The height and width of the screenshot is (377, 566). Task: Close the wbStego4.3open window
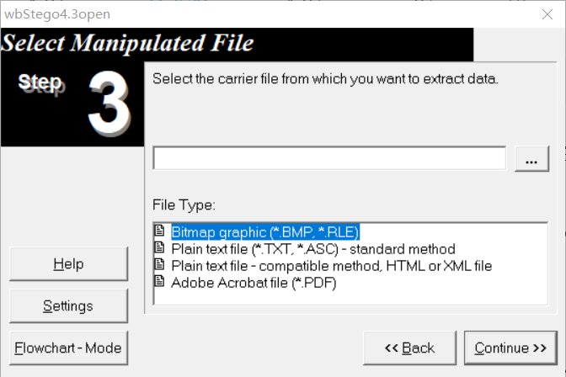(547, 14)
